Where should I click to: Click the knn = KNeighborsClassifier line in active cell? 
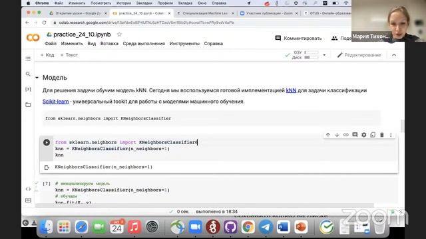coord(112,149)
